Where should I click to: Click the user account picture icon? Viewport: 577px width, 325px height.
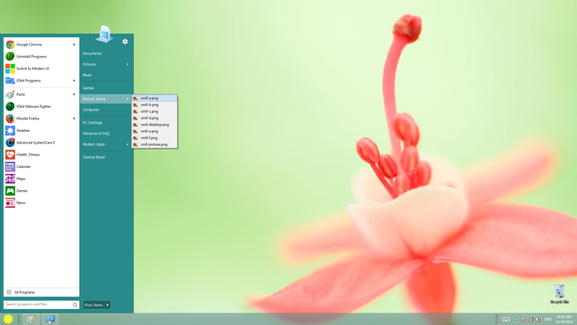point(104,34)
